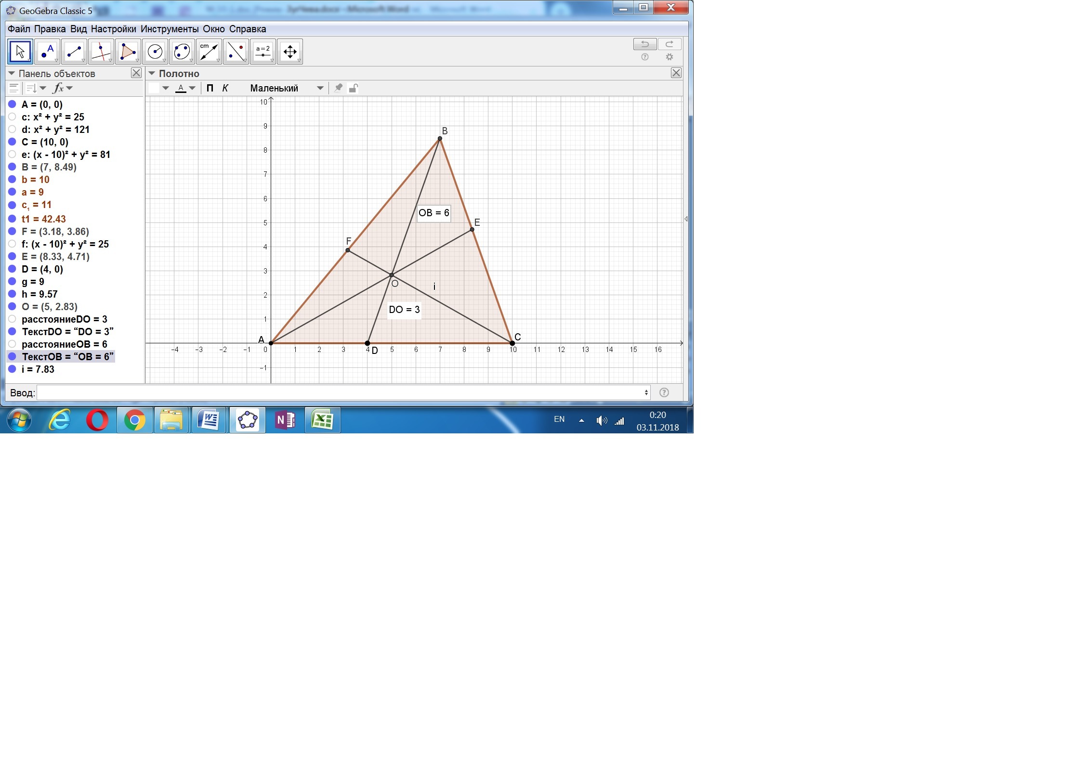Screen dimensions: 1077x782
Task: Collapse the Панель объектов header triangle
Action: pyautogui.click(x=12, y=74)
